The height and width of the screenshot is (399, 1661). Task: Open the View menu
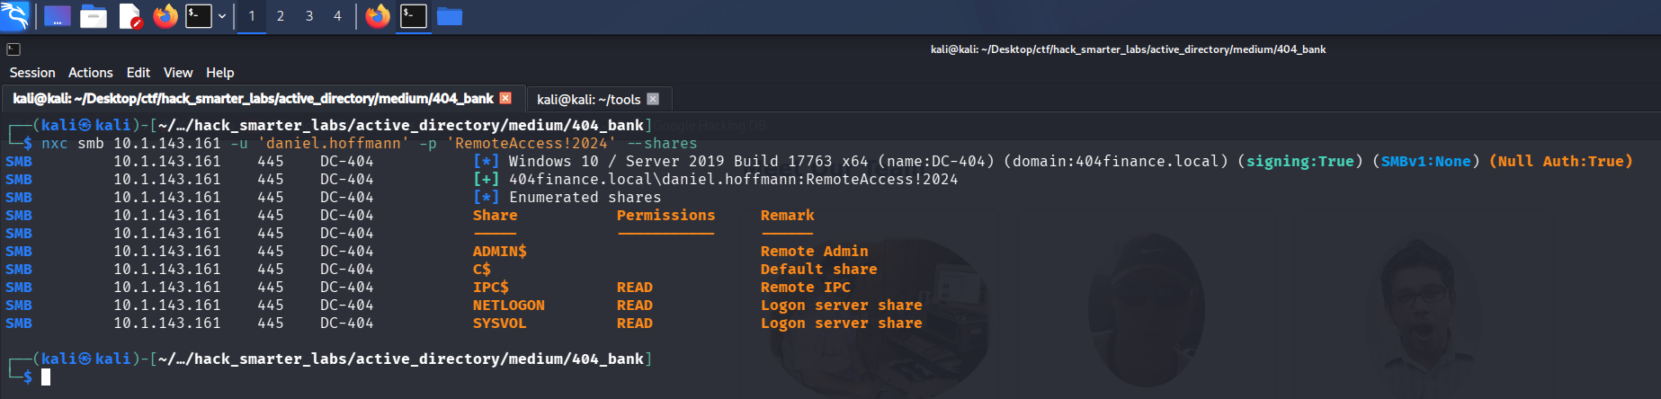click(178, 73)
